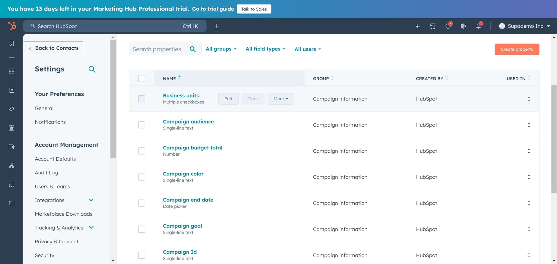Open Users & Teams settings
This screenshot has width=557, height=264.
52,187
